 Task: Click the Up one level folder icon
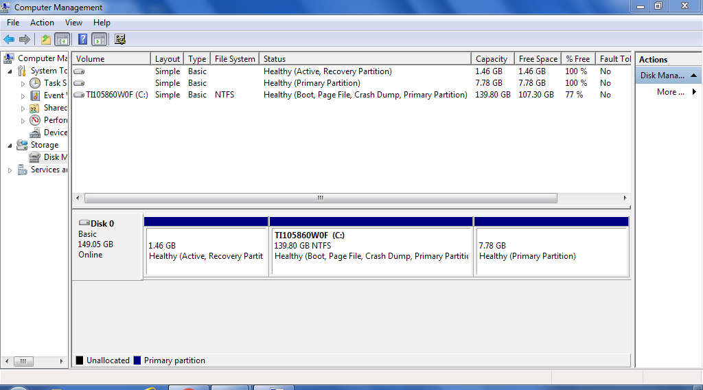click(46, 39)
